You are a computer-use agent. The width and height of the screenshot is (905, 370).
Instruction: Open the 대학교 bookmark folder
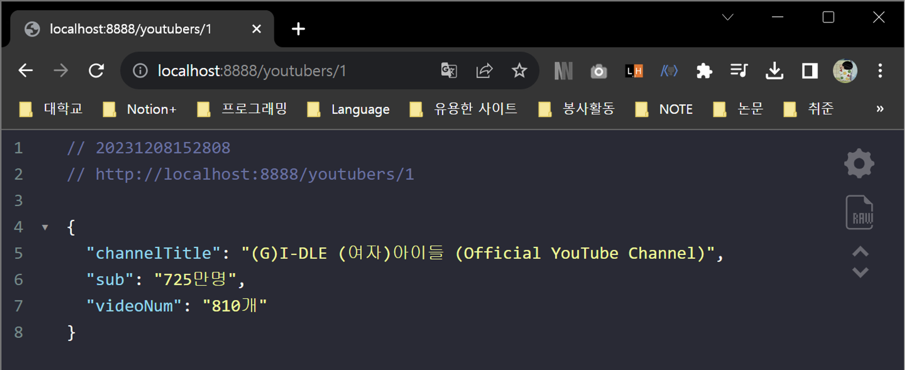51,109
